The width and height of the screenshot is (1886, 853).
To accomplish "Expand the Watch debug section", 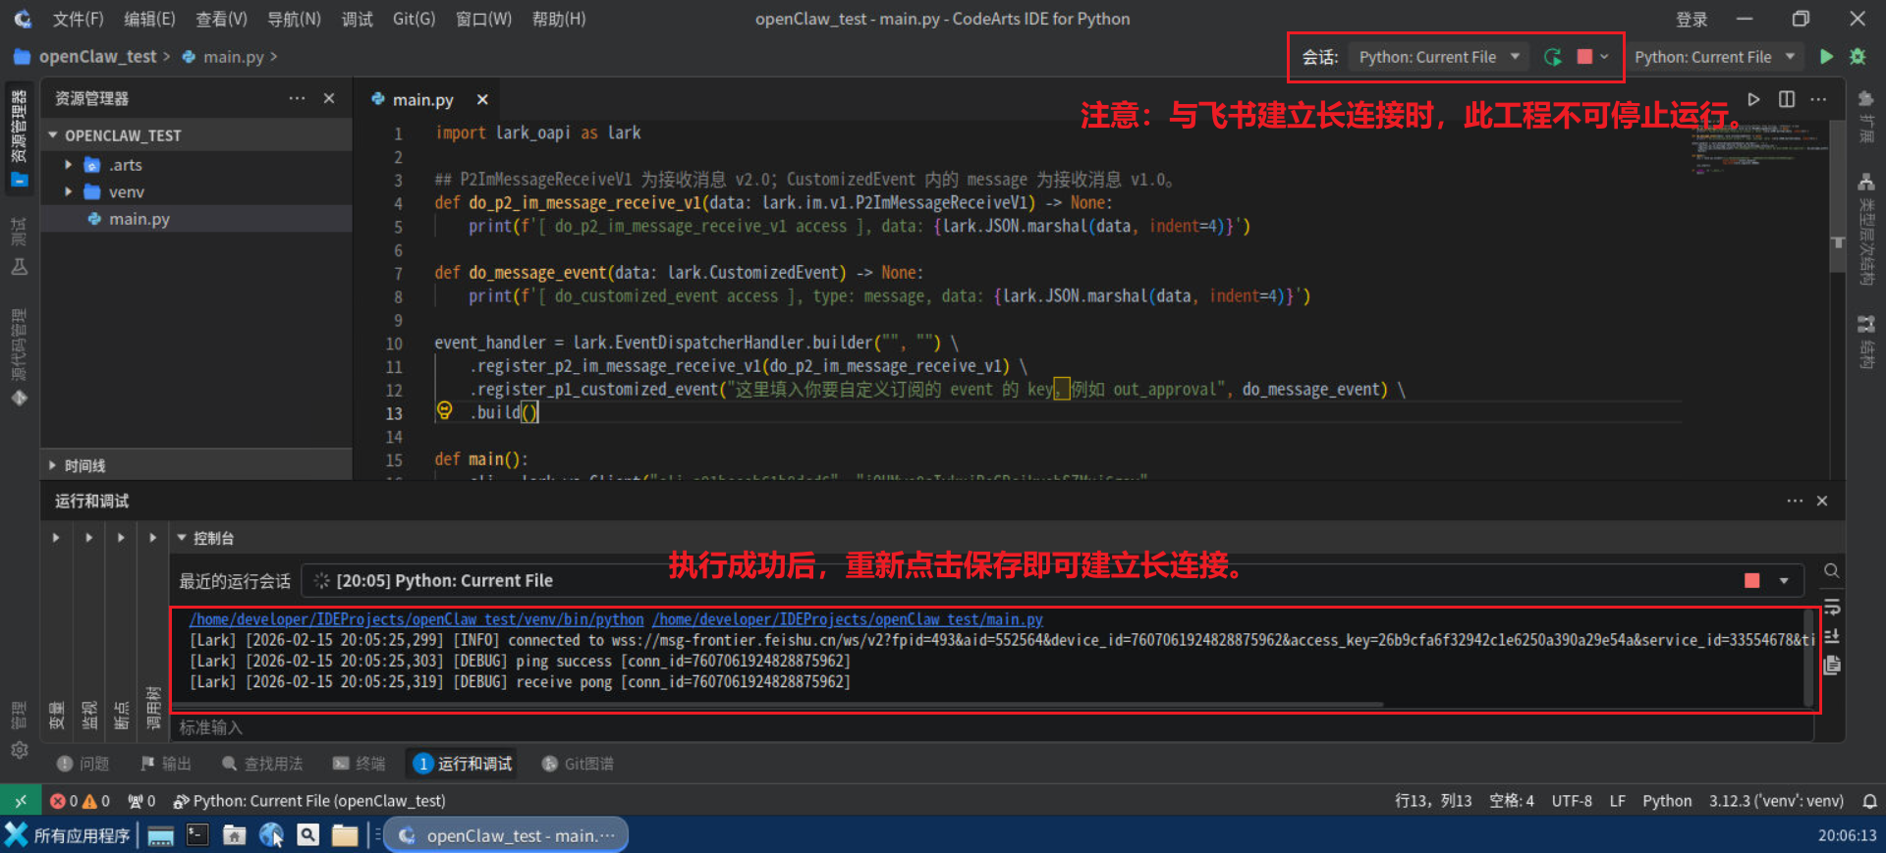I will coord(88,538).
